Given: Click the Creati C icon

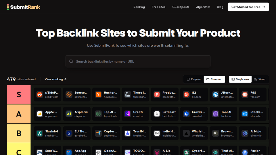Looking at the screenshot, I should click(128, 114).
